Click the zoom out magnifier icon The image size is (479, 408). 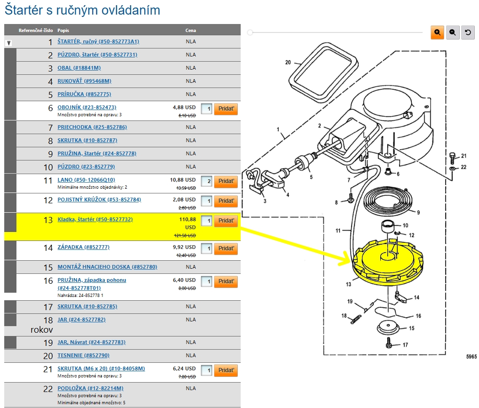click(452, 32)
